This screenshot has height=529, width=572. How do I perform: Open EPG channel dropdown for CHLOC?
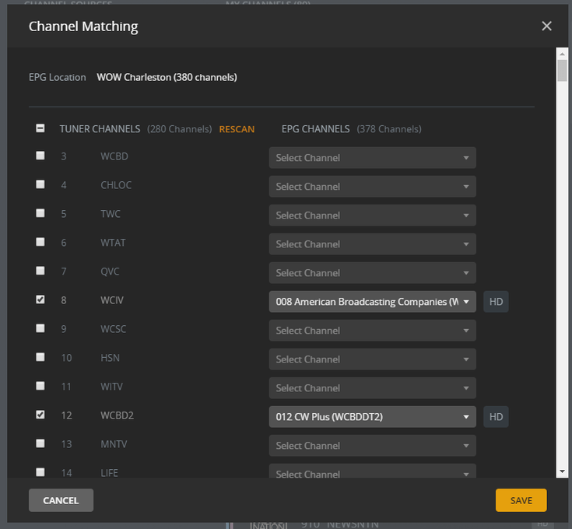click(x=372, y=187)
